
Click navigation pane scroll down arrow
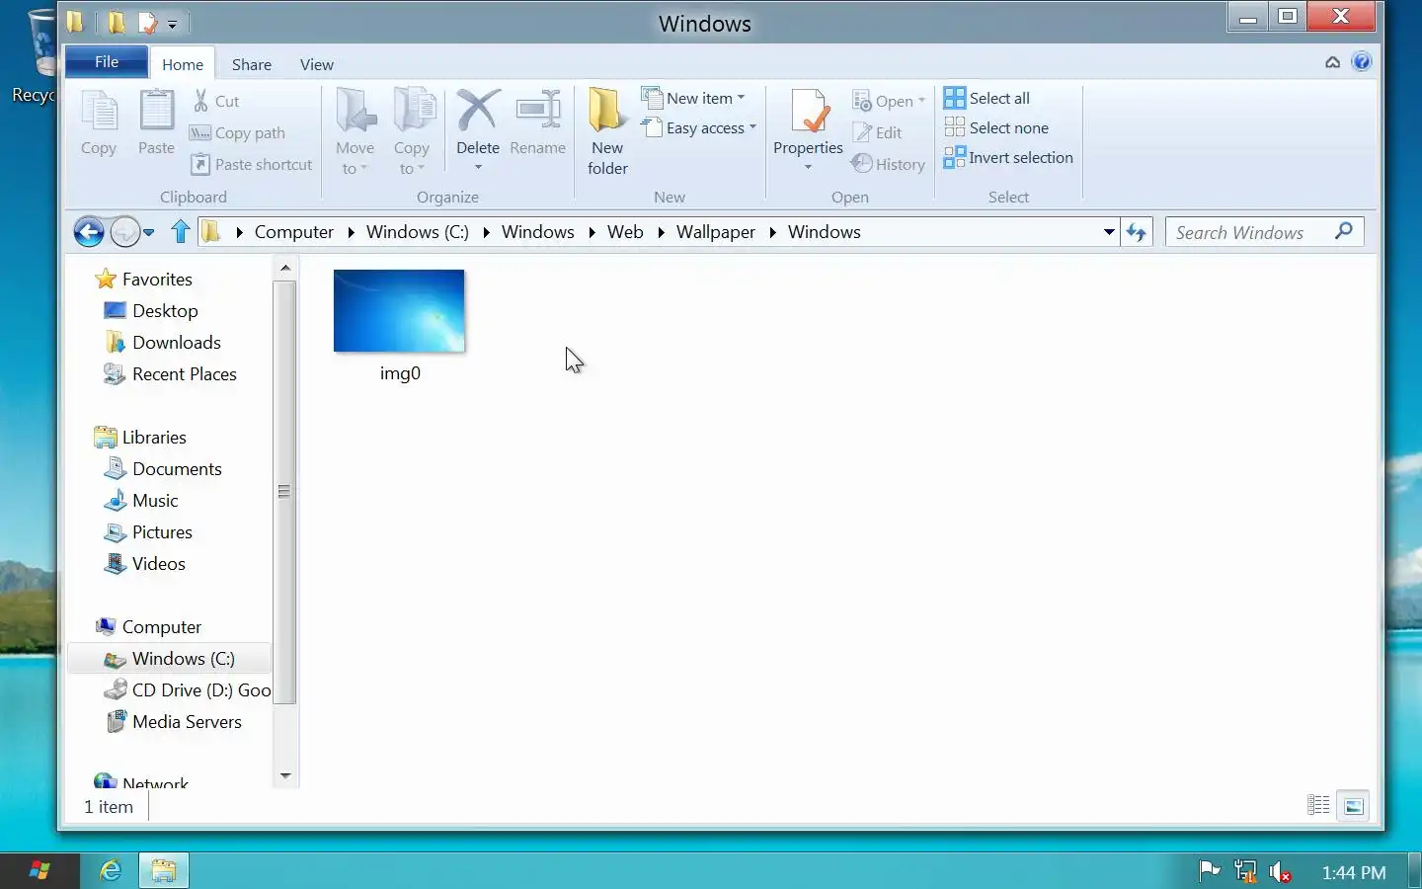point(285,776)
